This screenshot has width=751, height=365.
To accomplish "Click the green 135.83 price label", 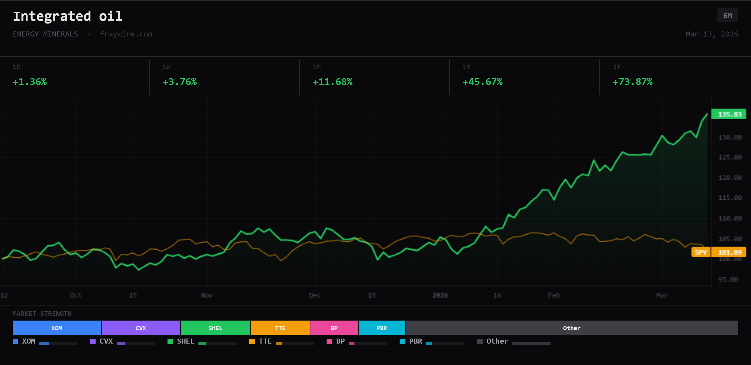I will click(x=729, y=114).
